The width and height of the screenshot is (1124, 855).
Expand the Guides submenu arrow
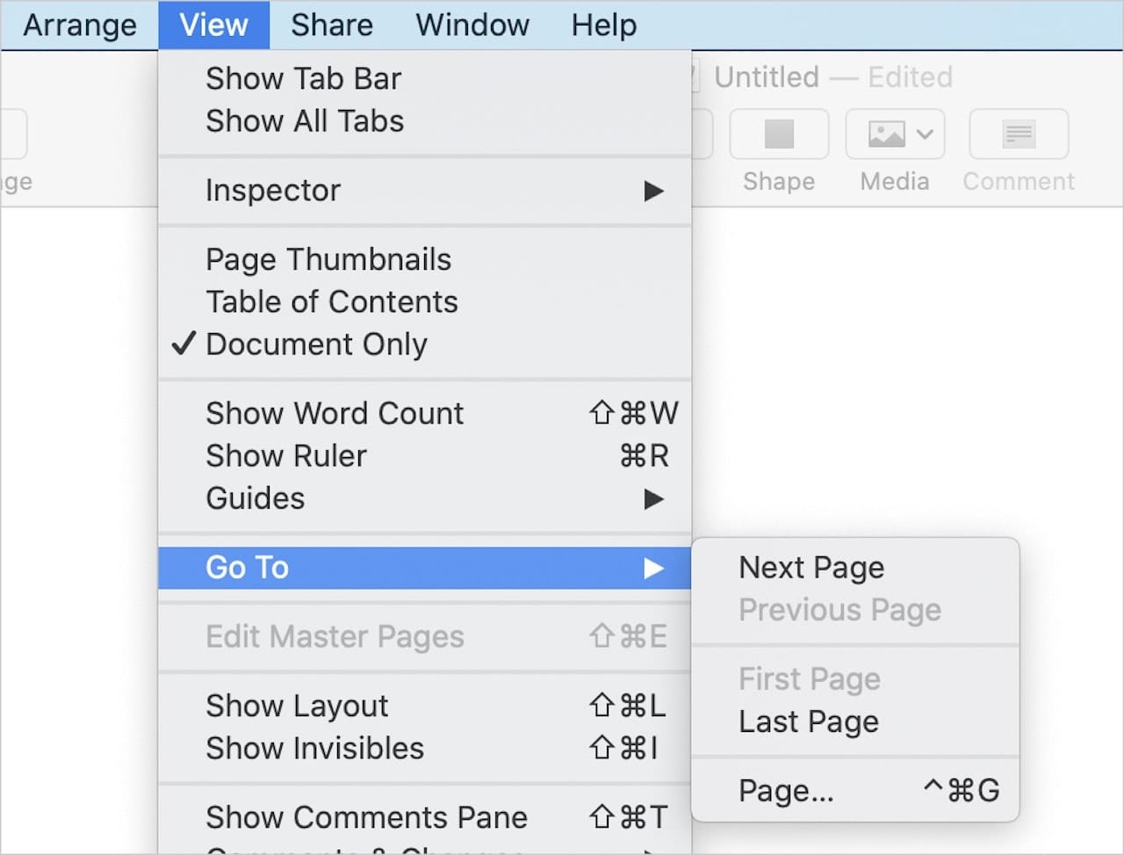point(653,499)
